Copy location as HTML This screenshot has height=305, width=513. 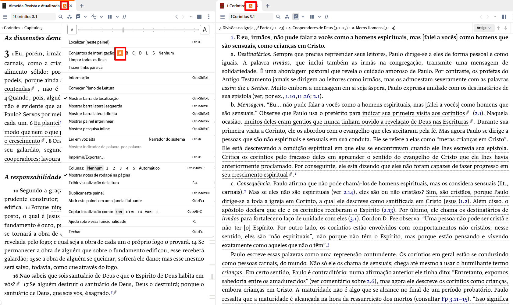tap(130, 212)
